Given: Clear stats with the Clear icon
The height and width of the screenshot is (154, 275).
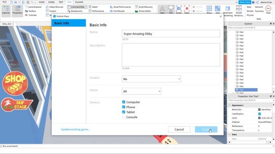Looking at the screenshot, I should coord(268,9).
